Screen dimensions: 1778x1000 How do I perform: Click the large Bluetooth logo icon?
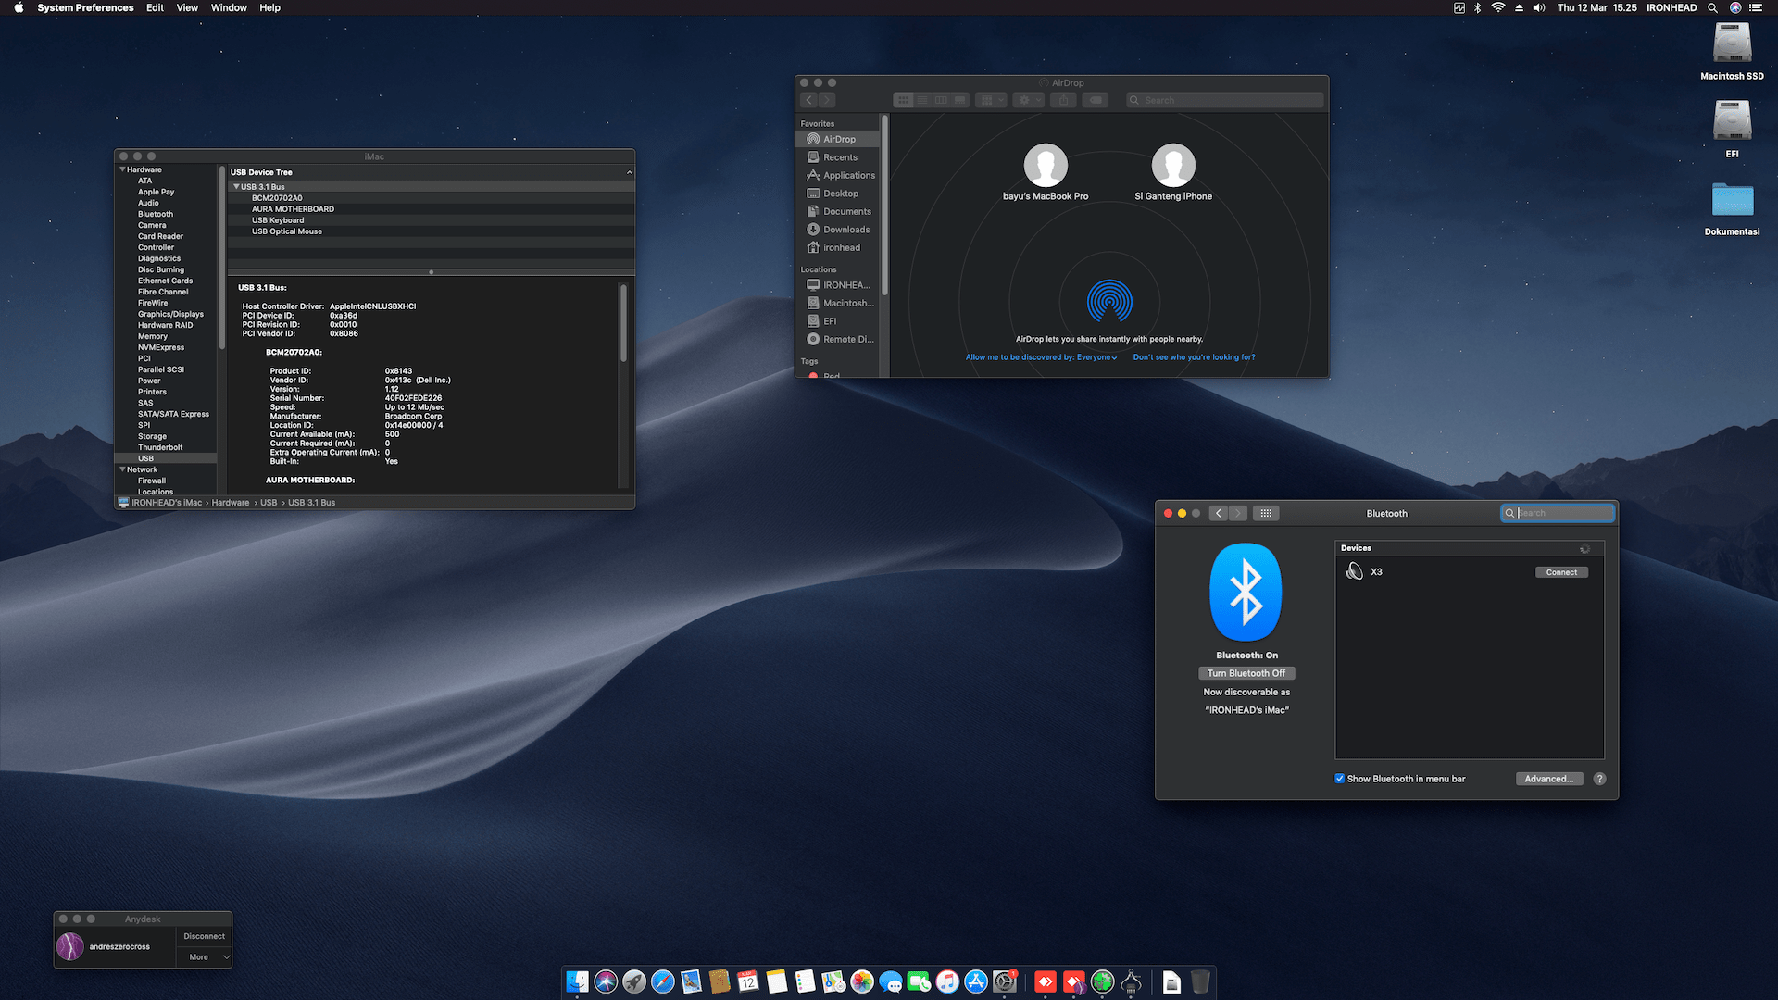(x=1246, y=592)
